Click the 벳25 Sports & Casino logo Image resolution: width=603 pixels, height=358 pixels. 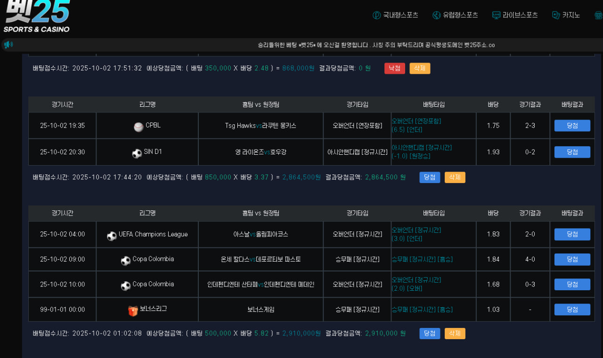(x=37, y=16)
